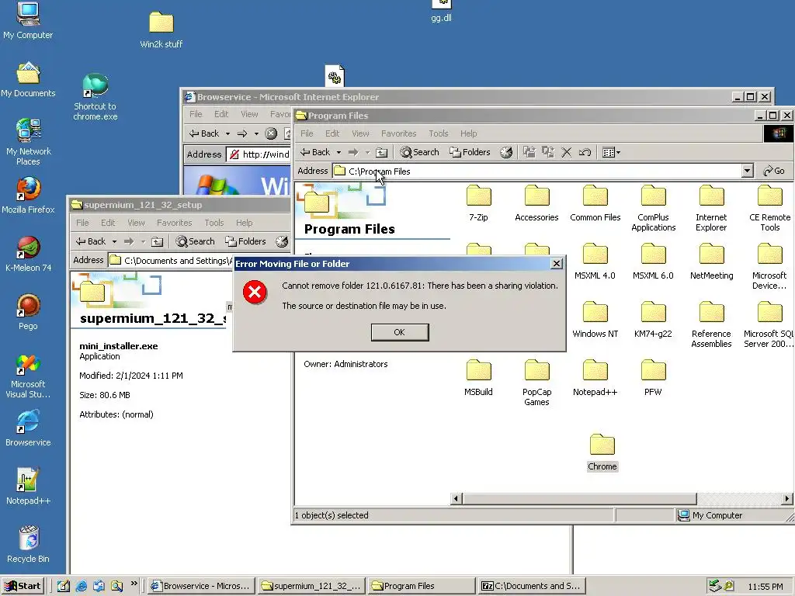Open the Views dropdown in Program Files toolbar

[611, 152]
